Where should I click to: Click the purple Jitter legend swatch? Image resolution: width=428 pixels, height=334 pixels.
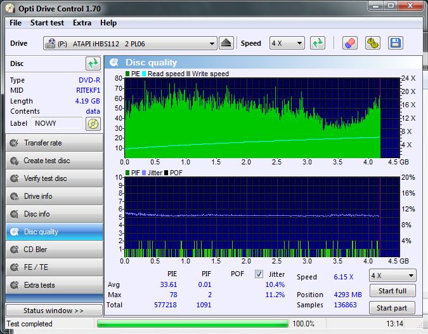(x=144, y=173)
